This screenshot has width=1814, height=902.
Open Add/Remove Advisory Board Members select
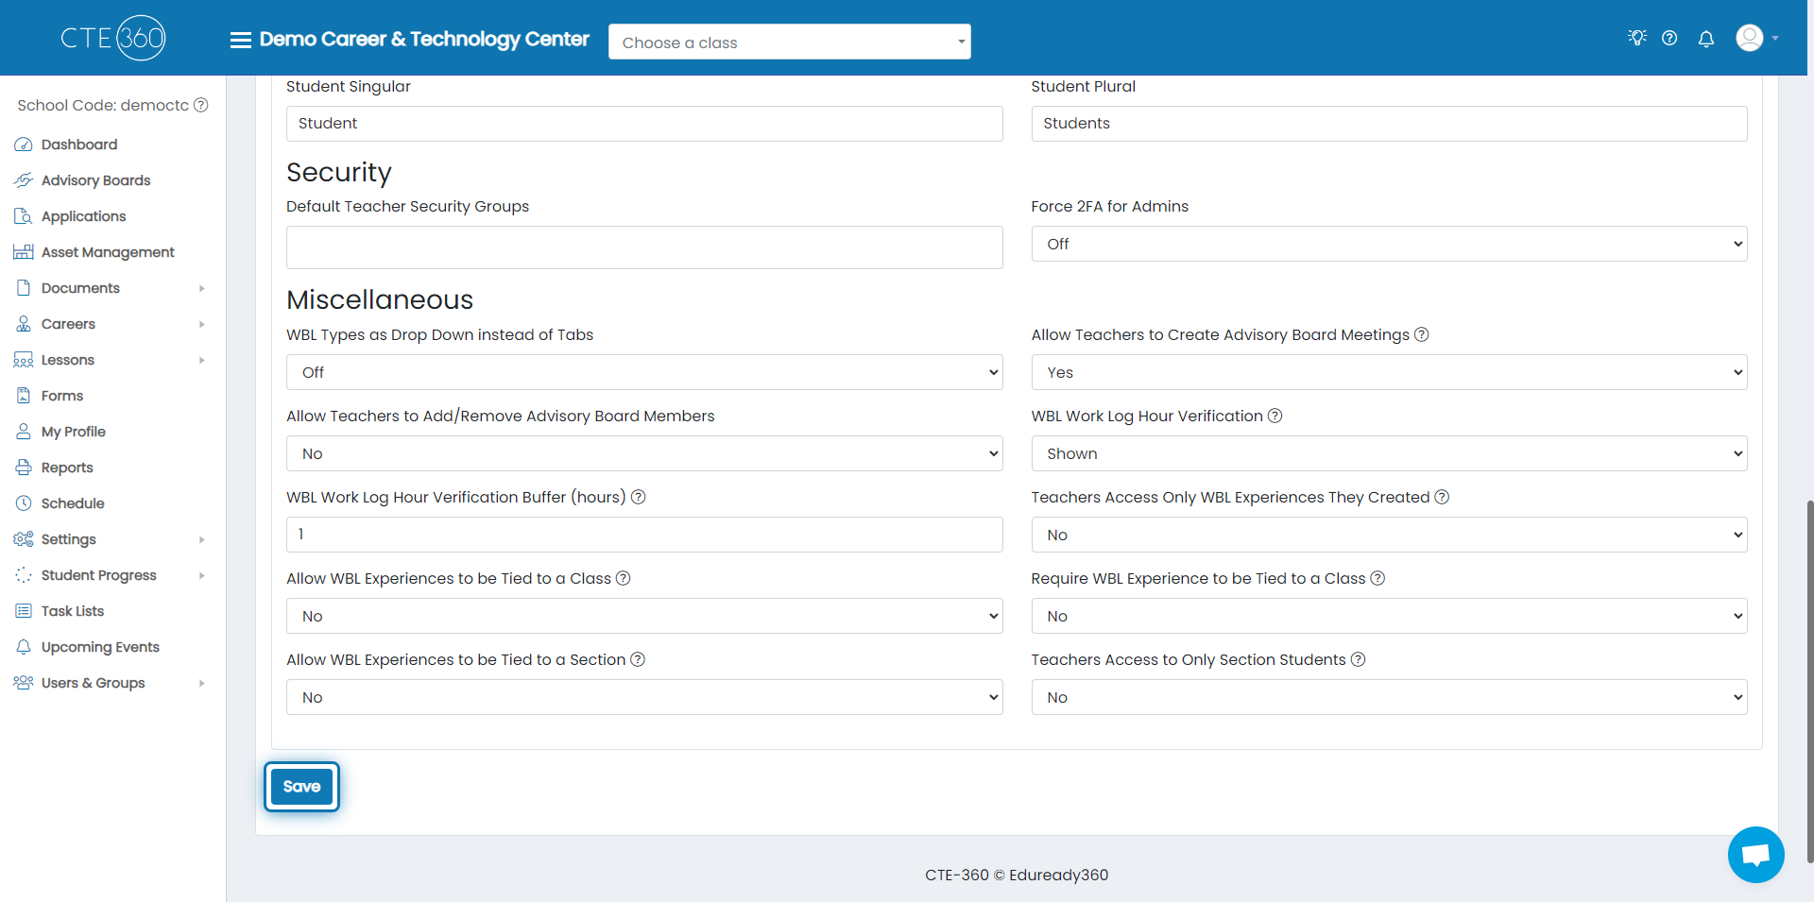pyautogui.click(x=644, y=453)
